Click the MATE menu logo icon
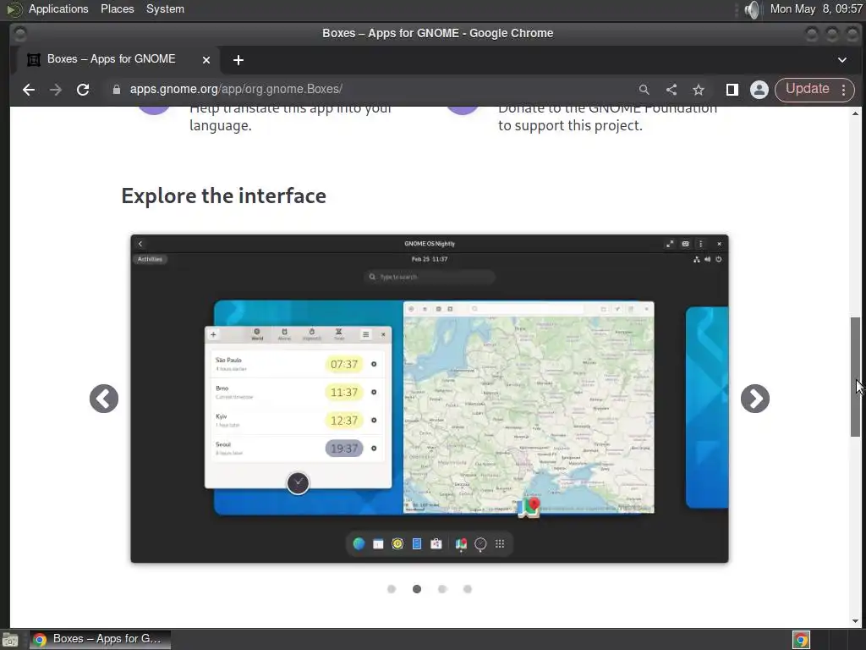The width and height of the screenshot is (866, 650). (14, 9)
